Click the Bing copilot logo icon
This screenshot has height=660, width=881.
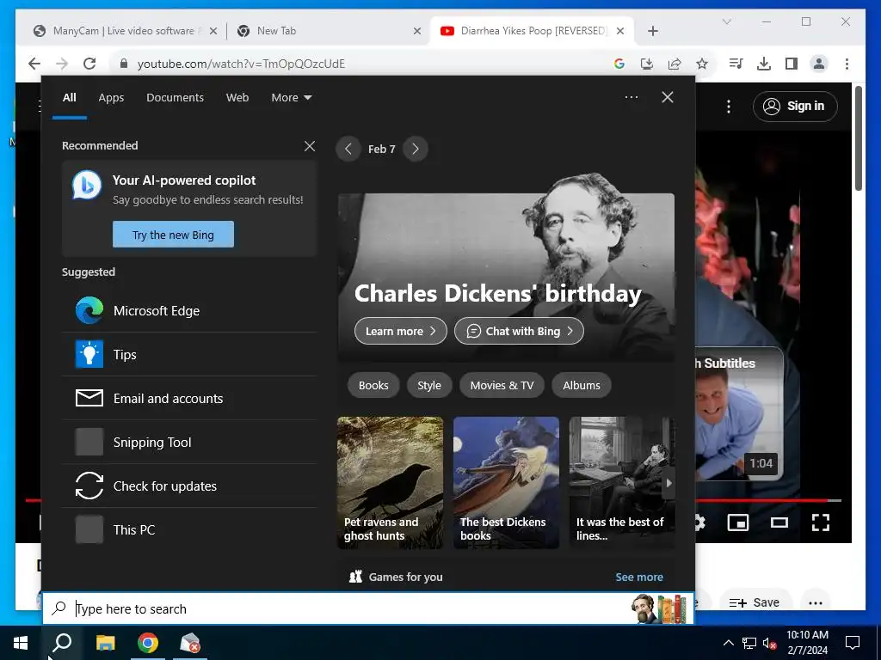[87, 185]
